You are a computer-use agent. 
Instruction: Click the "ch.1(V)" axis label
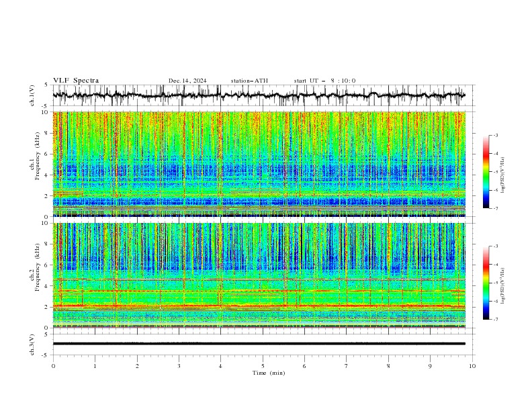point(32,95)
